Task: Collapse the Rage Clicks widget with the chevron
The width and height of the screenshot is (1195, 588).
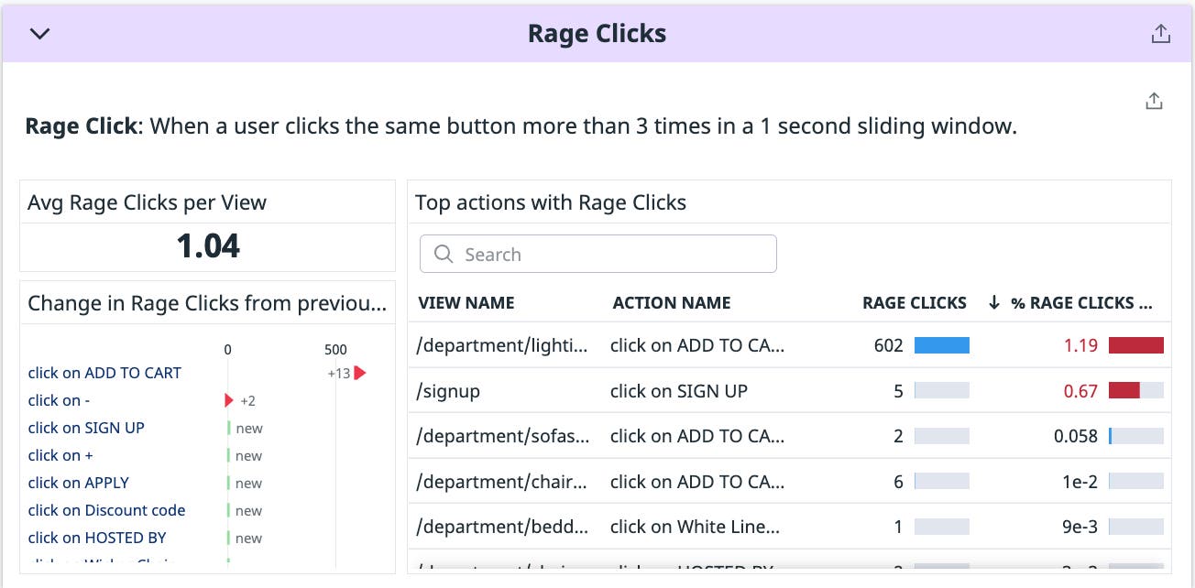Action: coord(38,33)
